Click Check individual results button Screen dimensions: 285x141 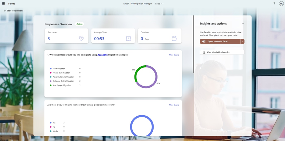point(222,52)
